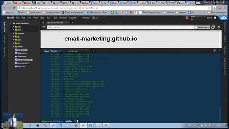Open the Find menu
Viewport: 229px width, 129px height.
click(x=29, y=18)
